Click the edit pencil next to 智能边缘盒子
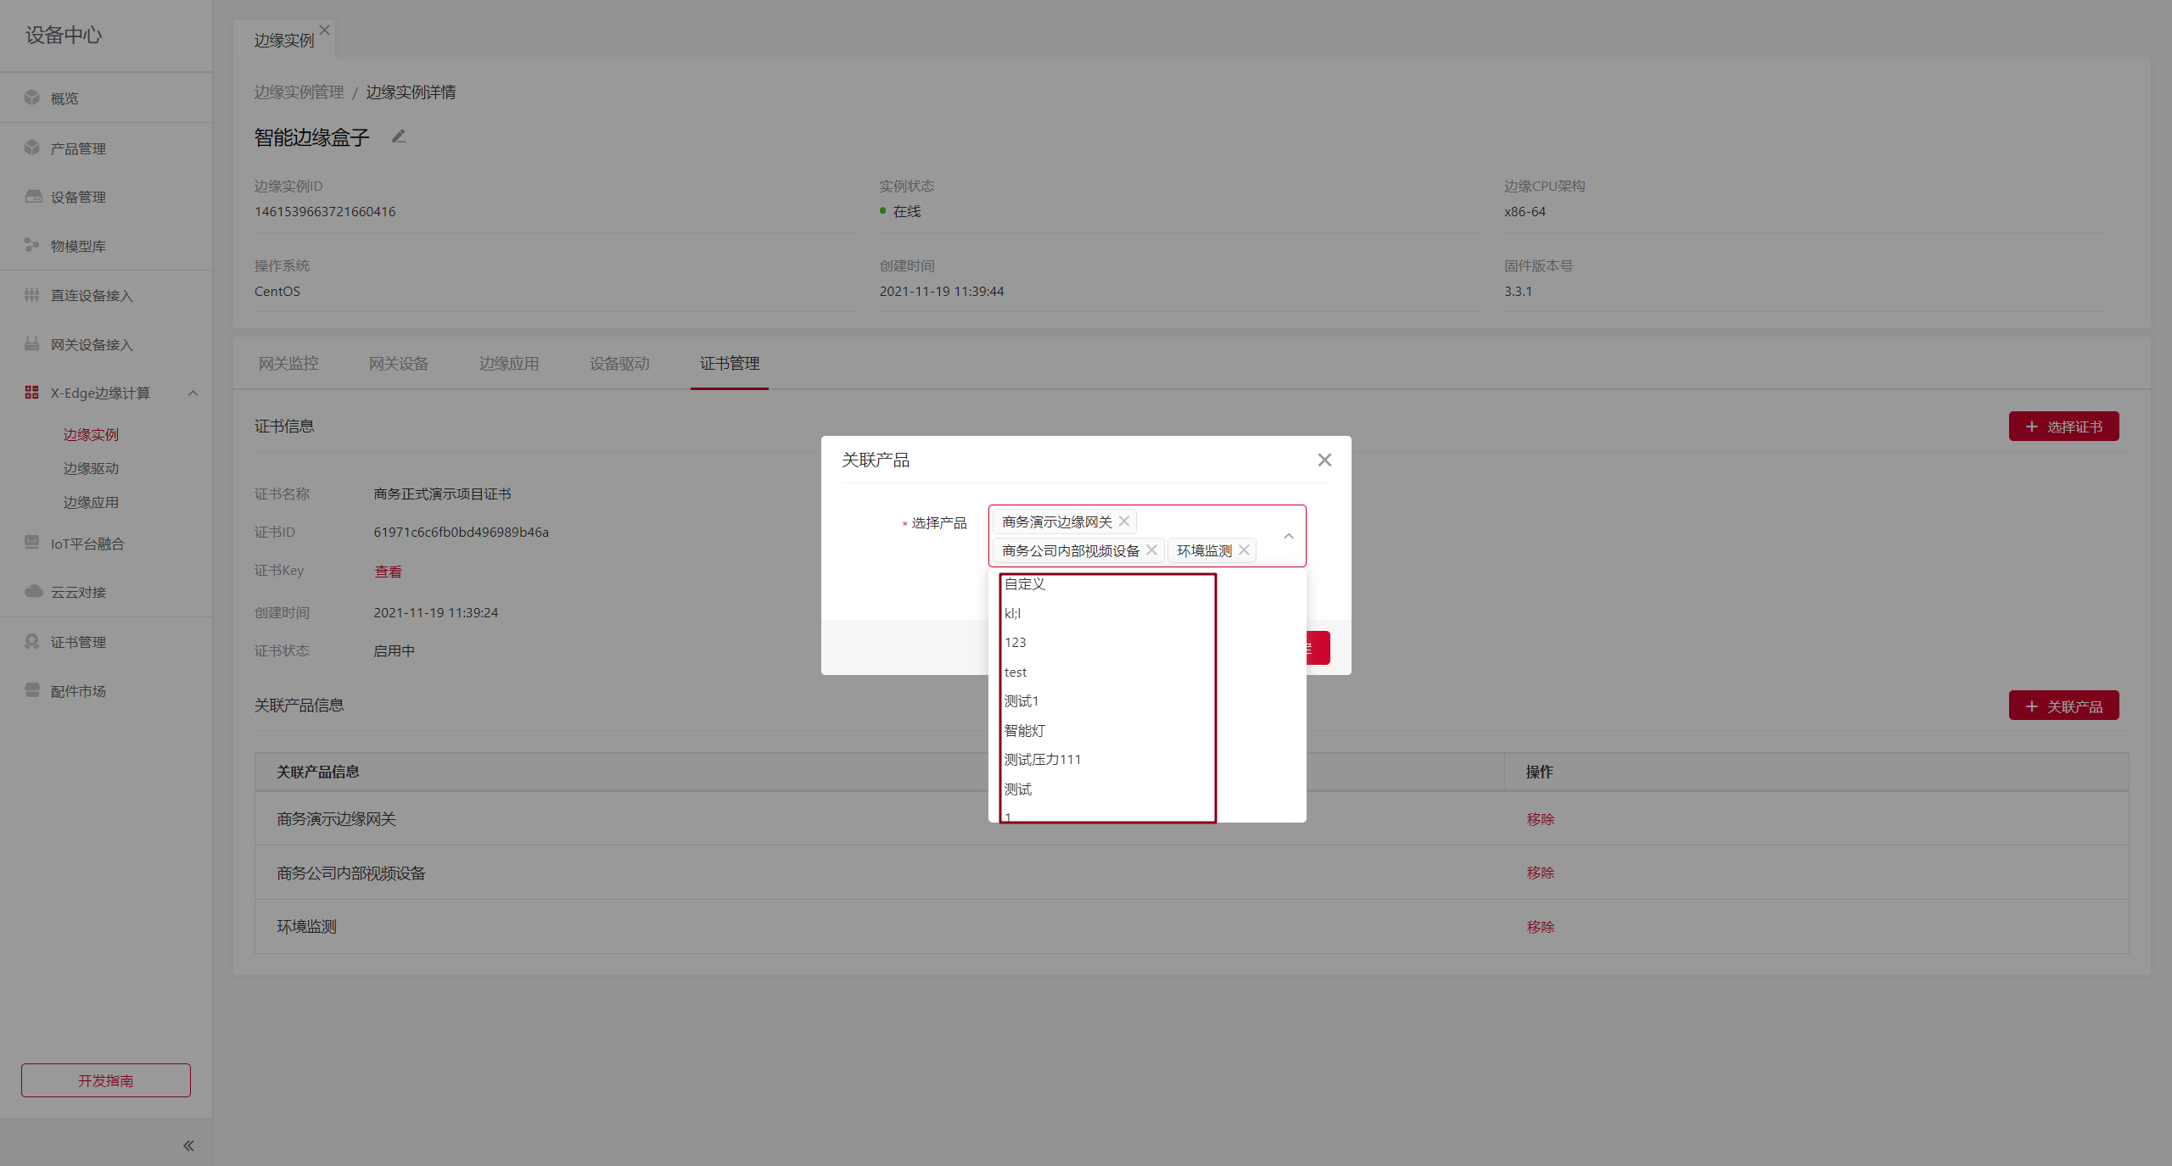Viewport: 2172px width, 1166px height. point(399,137)
